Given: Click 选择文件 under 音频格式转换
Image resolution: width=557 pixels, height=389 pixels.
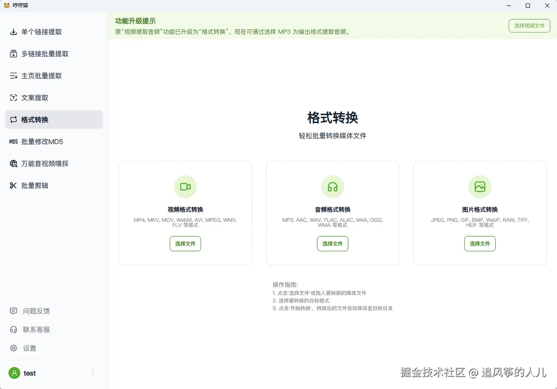Looking at the screenshot, I should pyautogui.click(x=332, y=244).
